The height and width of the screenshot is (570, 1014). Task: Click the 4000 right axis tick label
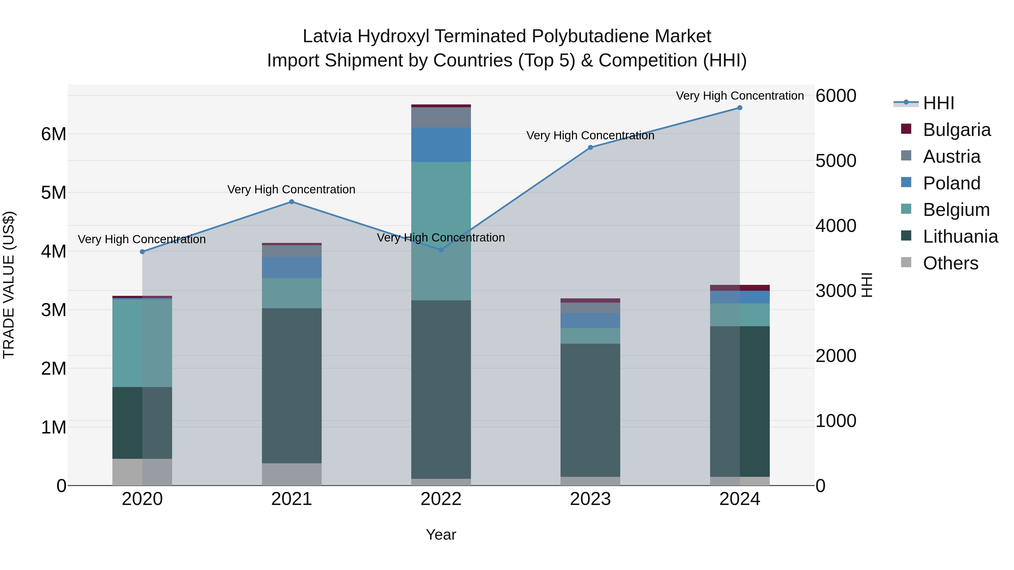[836, 226]
